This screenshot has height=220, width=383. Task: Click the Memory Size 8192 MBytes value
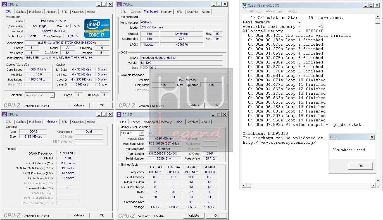click(x=34, y=137)
